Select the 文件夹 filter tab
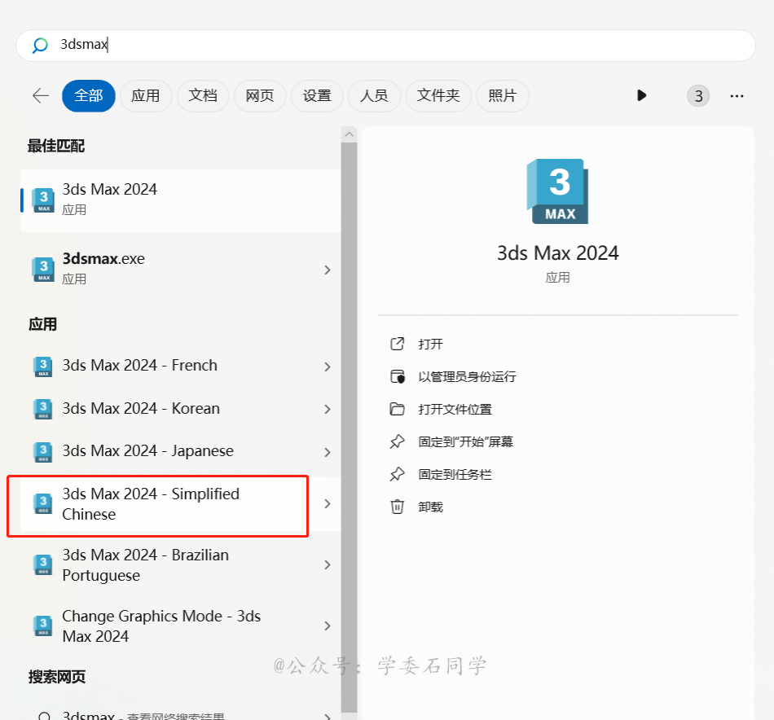This screenshot has height=720, width=774. click(x=438, y=96)
